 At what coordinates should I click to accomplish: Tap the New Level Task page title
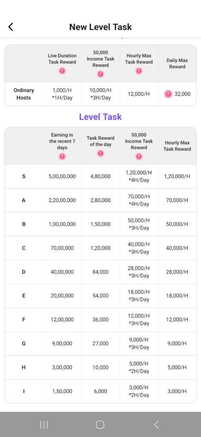100,27
